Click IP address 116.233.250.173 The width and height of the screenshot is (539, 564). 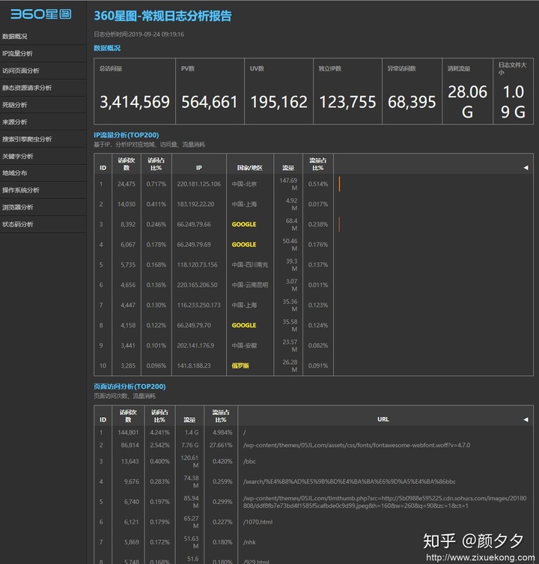pyautogui.click(x=198, y=305)
